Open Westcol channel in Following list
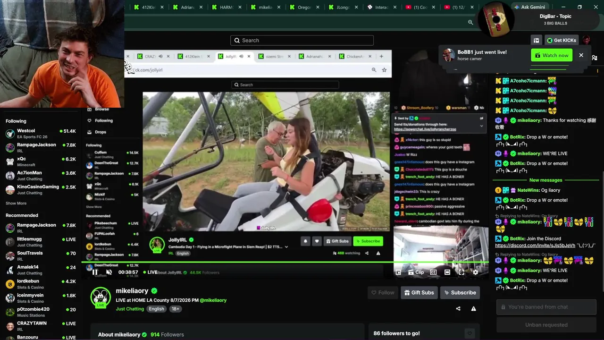 point(41,134)
